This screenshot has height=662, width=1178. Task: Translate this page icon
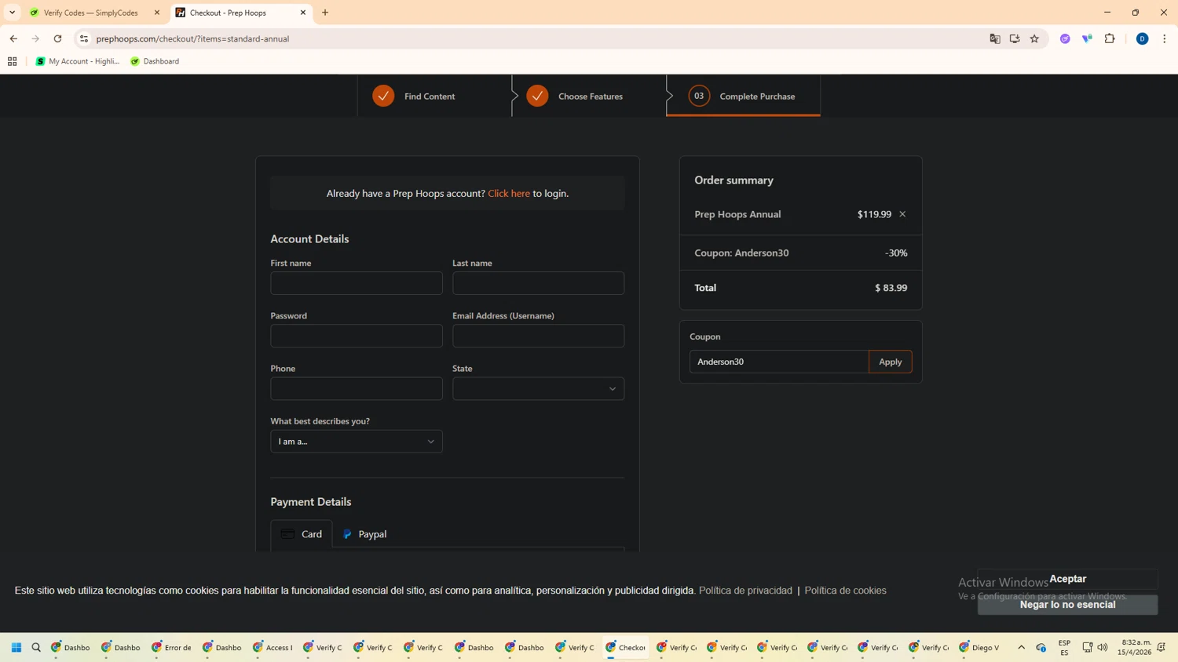pos(995,38)
